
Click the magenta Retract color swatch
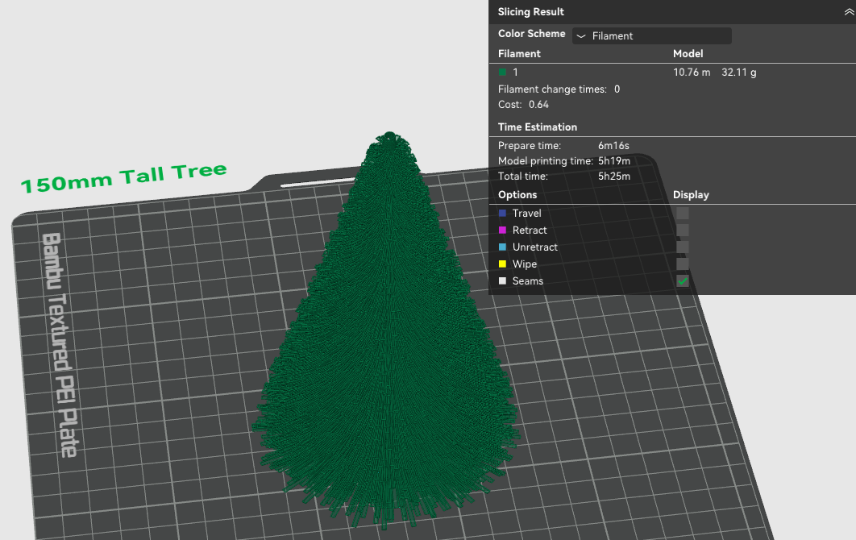coord(502,230)
